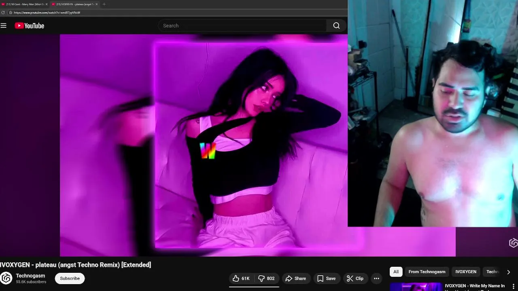The height and width of the screenshot is (291, 518).
Task: Go to YouTube home via logo
Action: (29, 25)
